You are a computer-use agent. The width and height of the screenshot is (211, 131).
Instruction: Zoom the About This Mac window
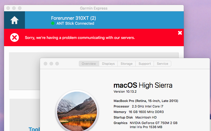(57, 64)
